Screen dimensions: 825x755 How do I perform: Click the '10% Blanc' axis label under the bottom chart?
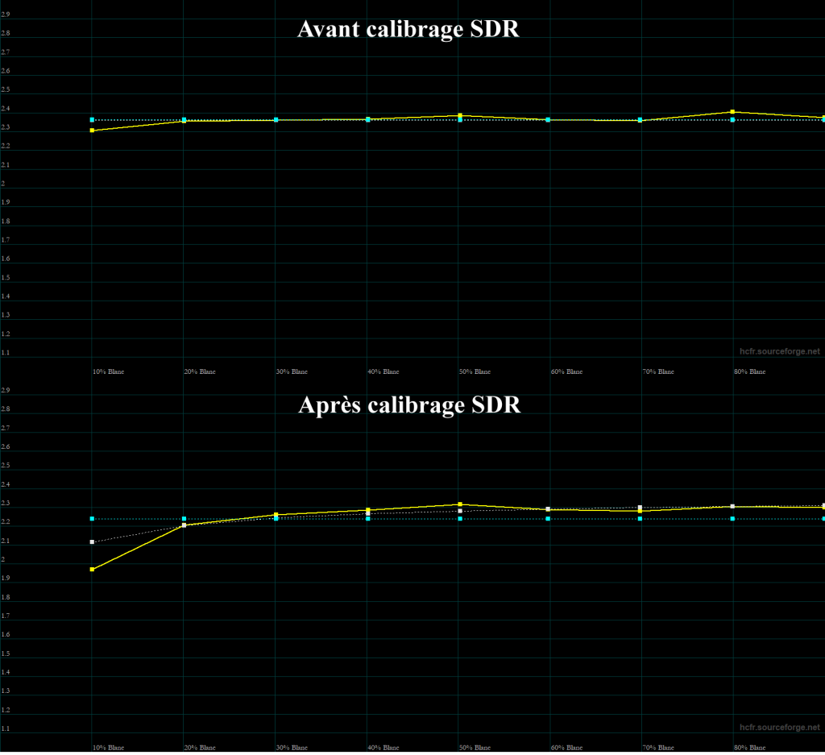pyautogui.click(x=108, y=748)
